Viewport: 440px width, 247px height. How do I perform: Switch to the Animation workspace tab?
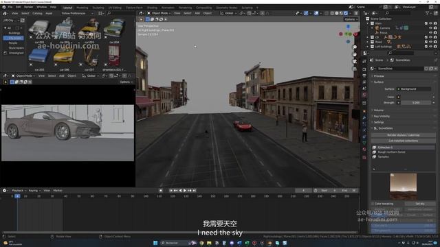(x=168, y=8)
